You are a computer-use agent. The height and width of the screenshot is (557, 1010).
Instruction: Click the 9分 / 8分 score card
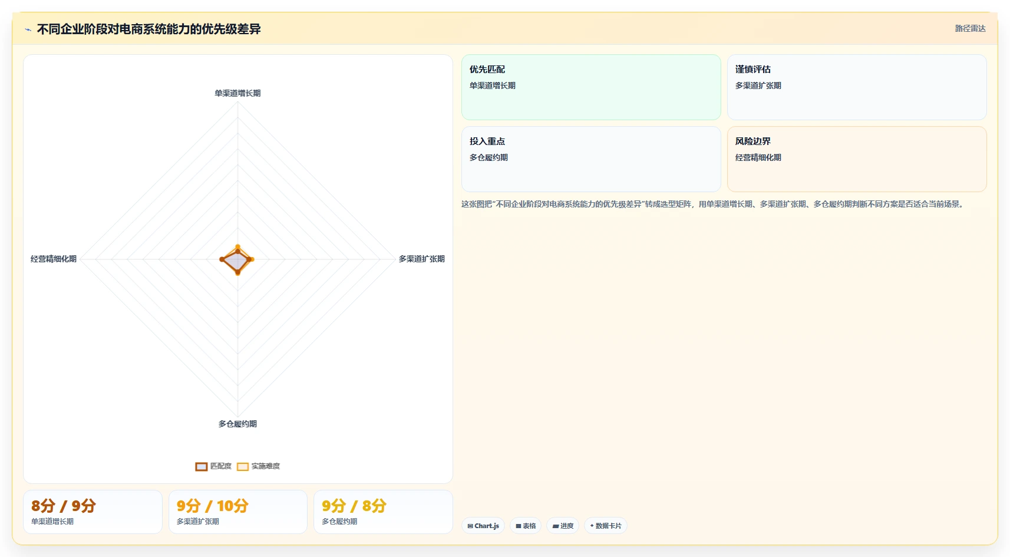383,512
